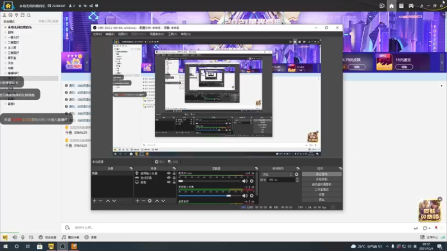
Task: Move source down in Sources panel
Action: click(163, 201)
